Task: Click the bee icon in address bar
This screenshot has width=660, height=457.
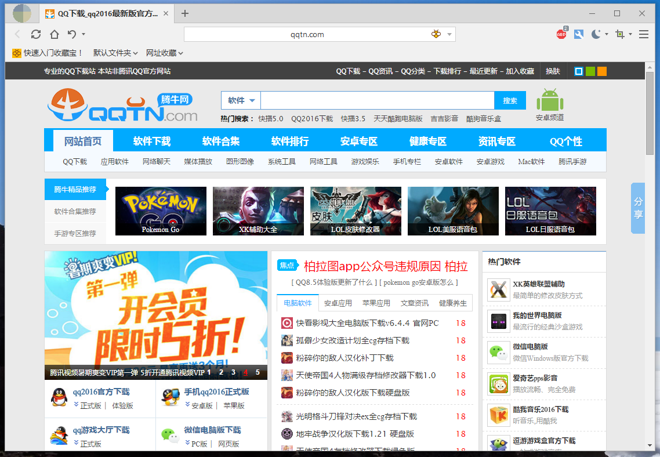Action: tap(436, 34)
